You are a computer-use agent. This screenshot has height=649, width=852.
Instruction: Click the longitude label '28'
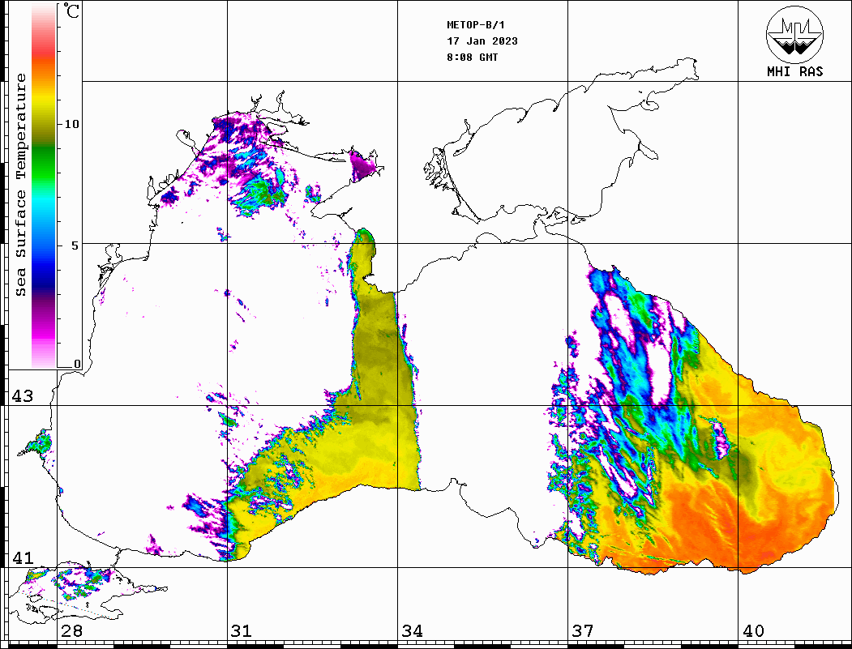[71, 631]
